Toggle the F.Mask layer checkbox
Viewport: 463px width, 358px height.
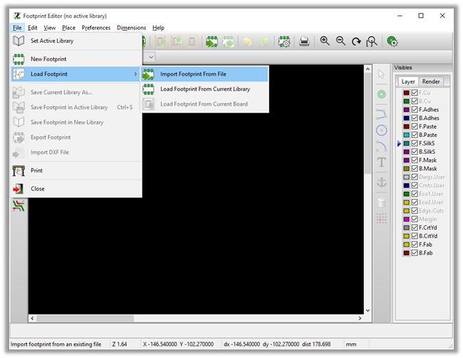pos(415,160)
